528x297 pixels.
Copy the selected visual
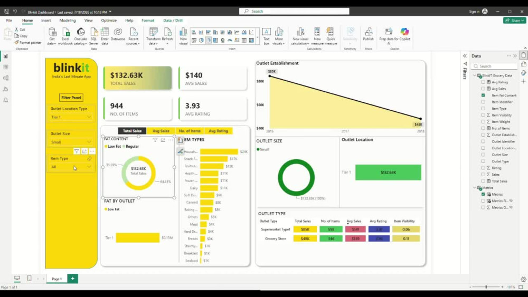click(21, 36)
